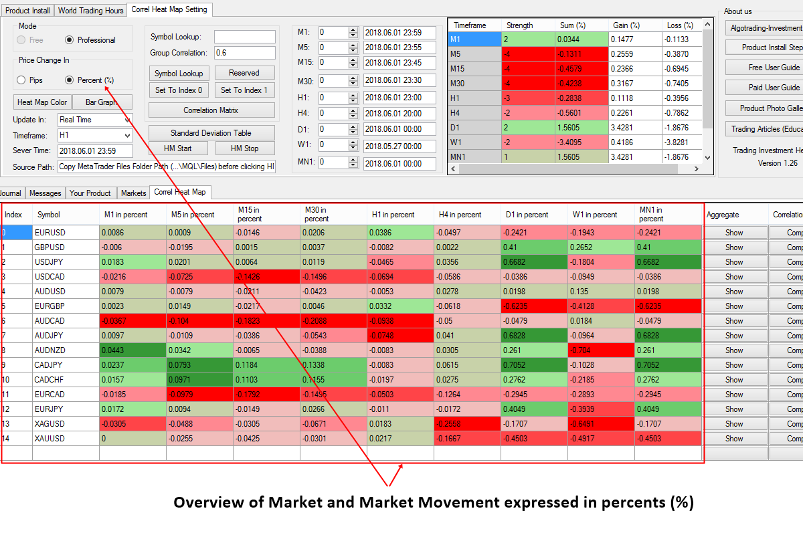The height and width of the screenshot is (535, 803).
Task: Open the Heat Map Color picker
Action: (41, 102)
